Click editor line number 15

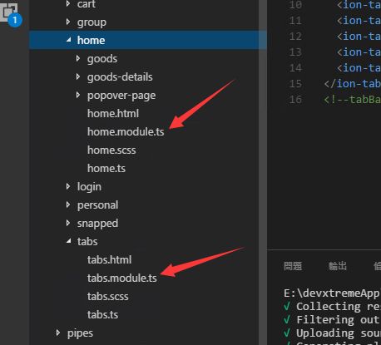pos(295,84)
